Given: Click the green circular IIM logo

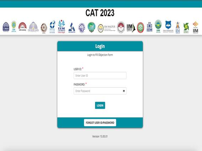Looking at the screenshot, I should (x=91, y=27).
